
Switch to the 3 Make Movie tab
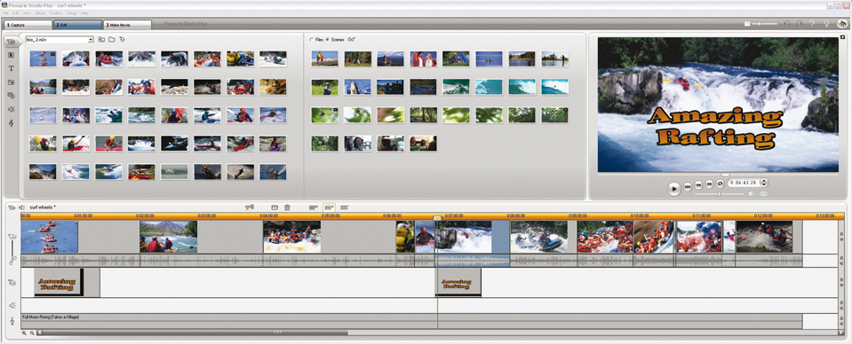pos(127,25)
